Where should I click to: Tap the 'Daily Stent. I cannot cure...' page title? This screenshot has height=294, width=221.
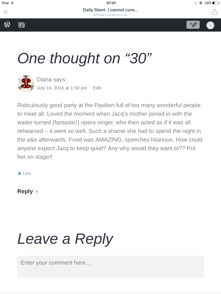tap(110, 10)
